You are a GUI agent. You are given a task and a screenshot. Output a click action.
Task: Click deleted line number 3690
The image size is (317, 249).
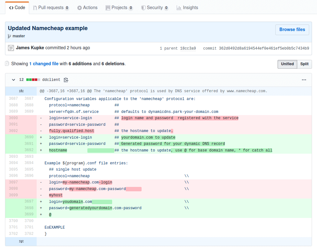[x=13, y=118]
